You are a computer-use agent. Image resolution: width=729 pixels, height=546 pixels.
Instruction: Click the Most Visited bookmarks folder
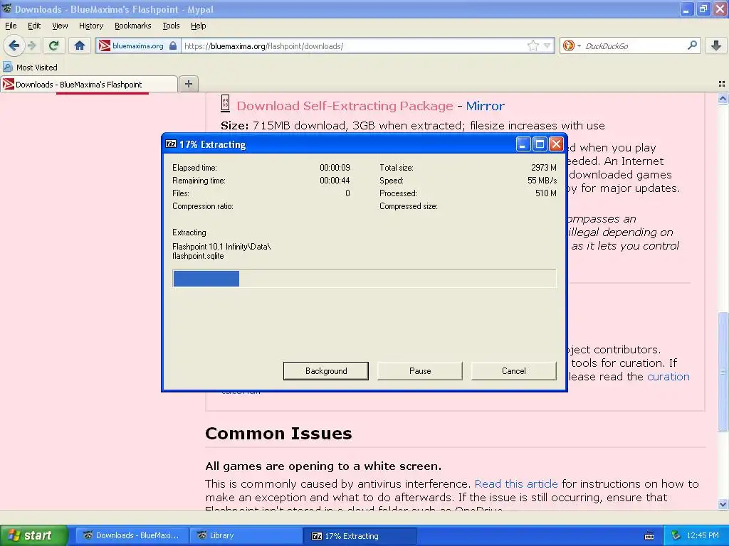(x=31, y=68)
